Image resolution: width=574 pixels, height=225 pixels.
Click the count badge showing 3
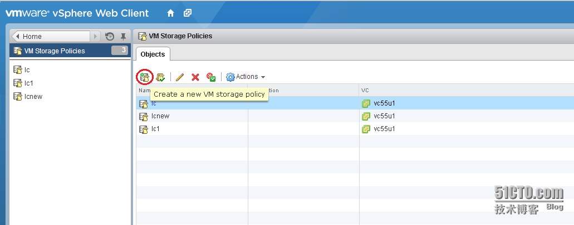(x=120, y=51)
